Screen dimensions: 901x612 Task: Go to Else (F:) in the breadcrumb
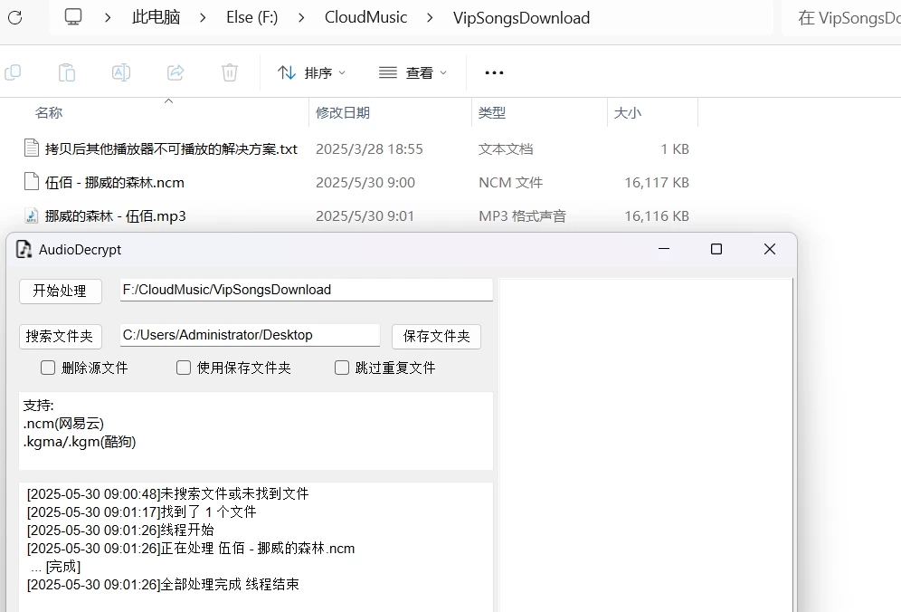251,17
